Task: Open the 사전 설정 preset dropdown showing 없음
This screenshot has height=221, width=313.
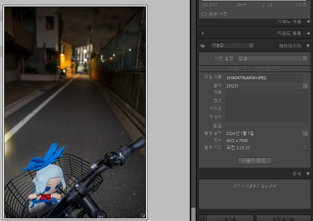Action: tap(272, 58)
